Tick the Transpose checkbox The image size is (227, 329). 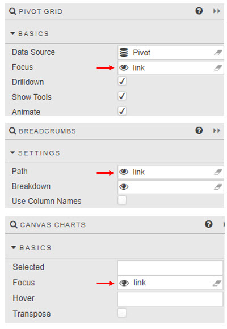(x=122, y=313)
